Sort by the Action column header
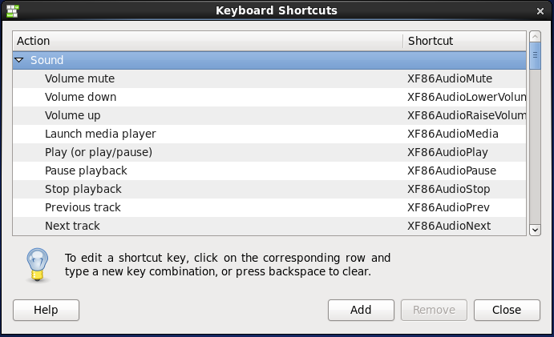The height and width of the screenshot is (337, 554). 207,41
